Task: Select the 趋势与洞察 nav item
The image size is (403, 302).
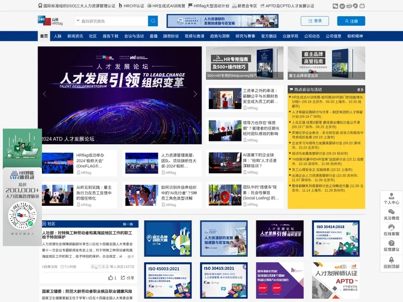Action: click(x=220, y=36)
